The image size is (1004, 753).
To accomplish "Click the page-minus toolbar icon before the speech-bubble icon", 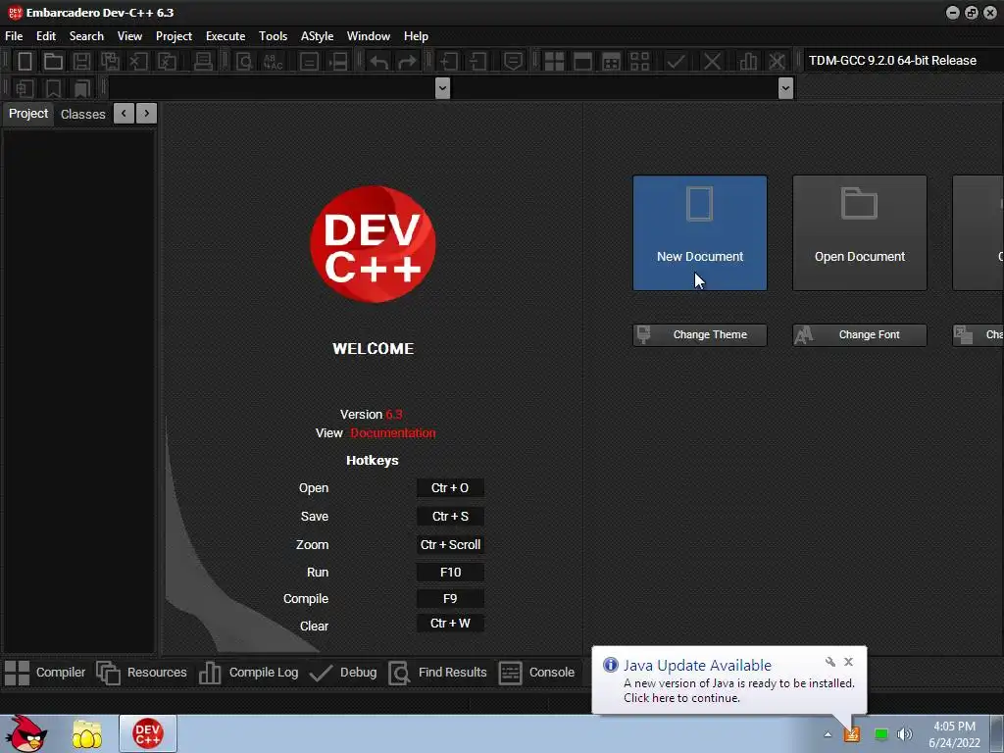I will click(477, 62).
